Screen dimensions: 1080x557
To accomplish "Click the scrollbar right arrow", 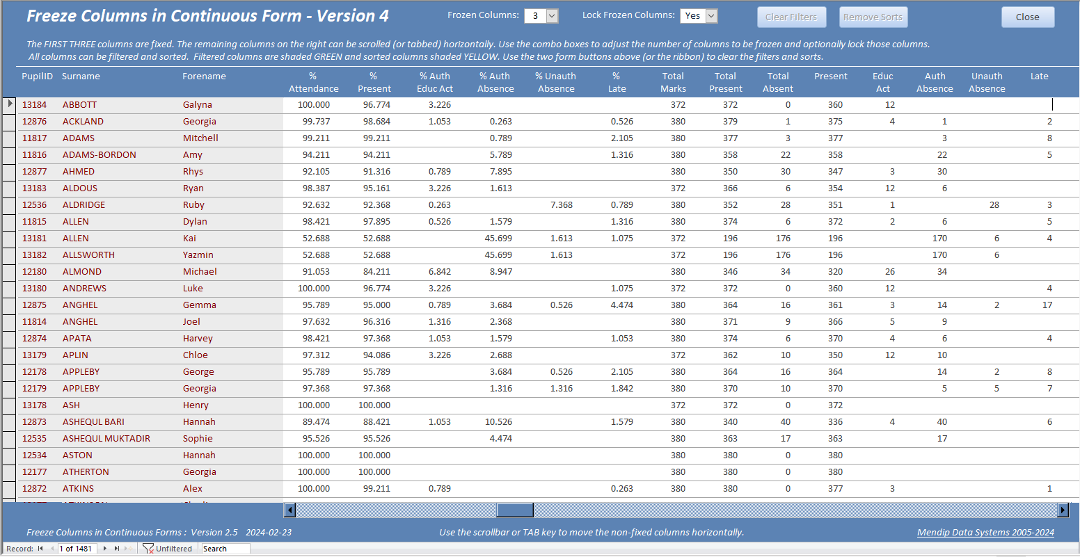I will tap(1063, 510).
